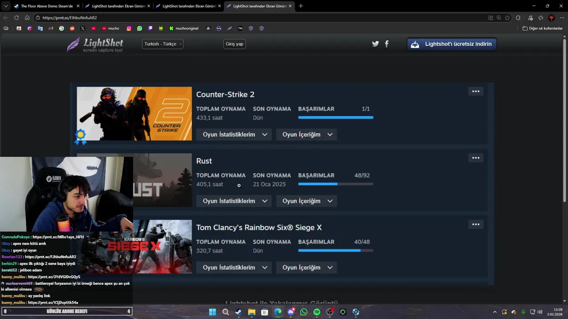Open the mucho YouTube bookmark
Viewport: 568px width, 319px height.
pos(110,28)
